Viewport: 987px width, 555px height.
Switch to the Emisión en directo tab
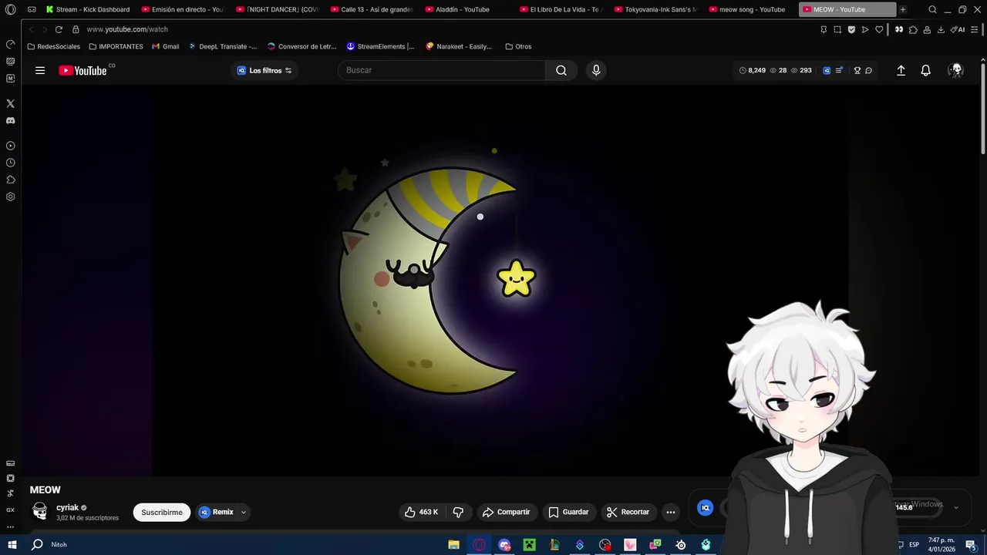click(184, 9)
